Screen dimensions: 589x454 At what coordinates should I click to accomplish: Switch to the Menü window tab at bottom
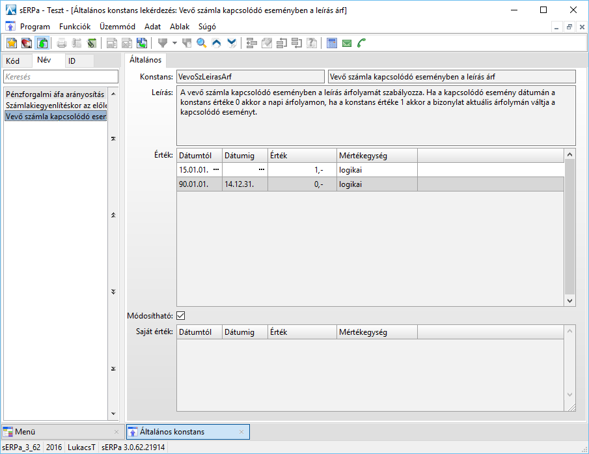(26, 432)
